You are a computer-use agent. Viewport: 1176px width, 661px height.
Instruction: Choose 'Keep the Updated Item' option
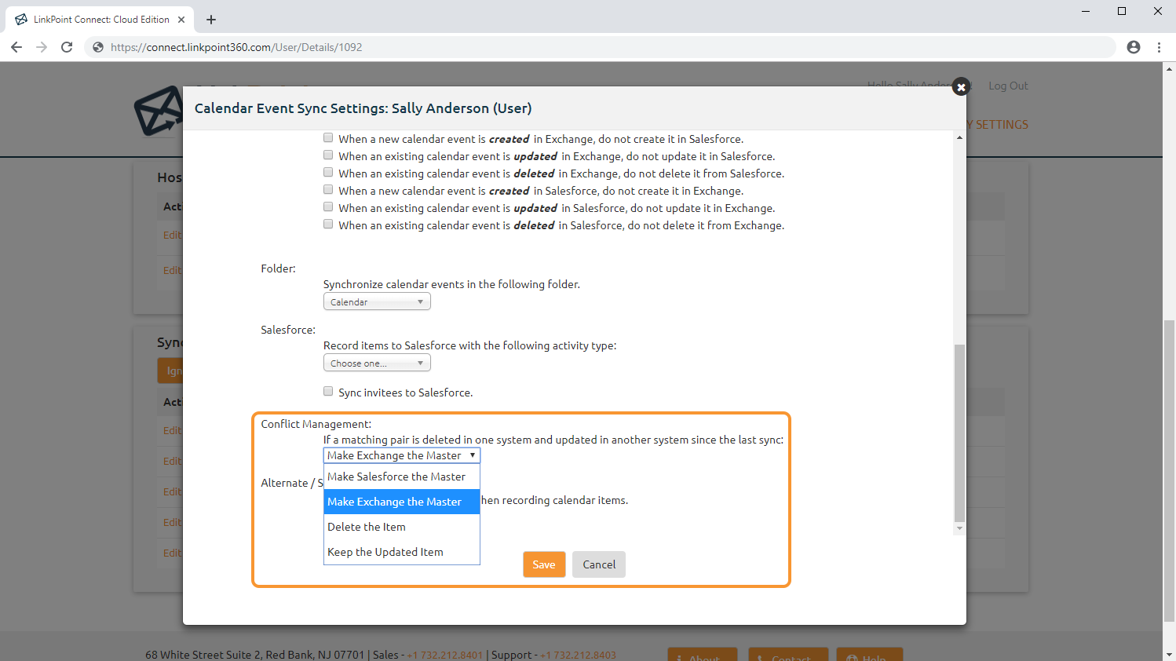(402, 552)
